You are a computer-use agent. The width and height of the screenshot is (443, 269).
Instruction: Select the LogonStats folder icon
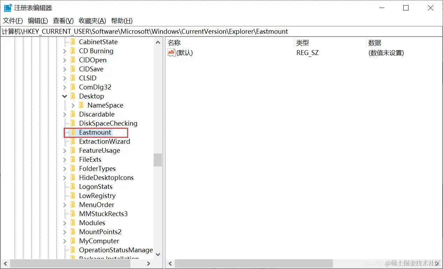[x=73, y=187]
